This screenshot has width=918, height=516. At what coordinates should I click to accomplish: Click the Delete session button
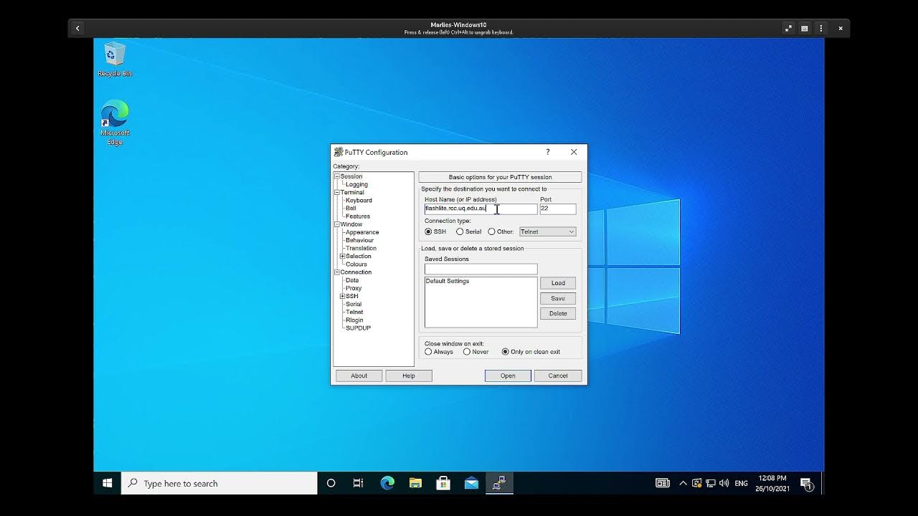(558, 313)
